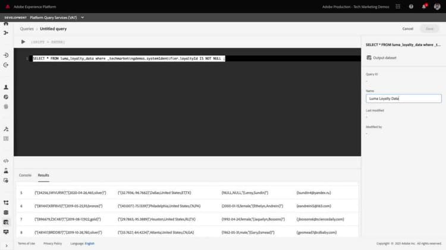The height and width of the screenshot is (250, 446).
Task: Open Policies icon in sidebar
Action: 6,129
